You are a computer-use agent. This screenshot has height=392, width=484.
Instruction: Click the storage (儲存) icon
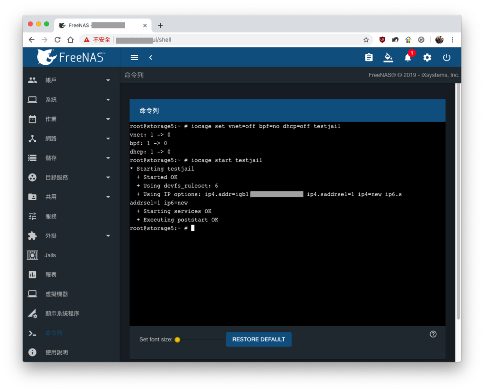[x=33, y=158]
